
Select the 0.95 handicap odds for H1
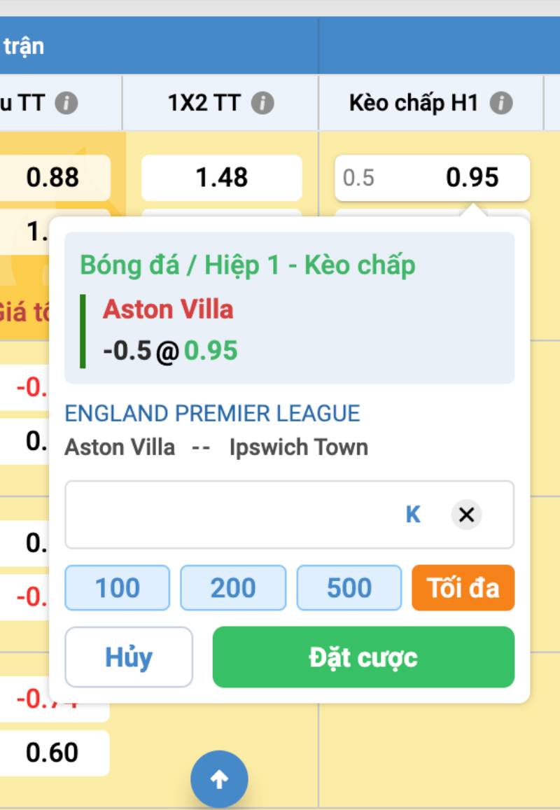point(432,178)
